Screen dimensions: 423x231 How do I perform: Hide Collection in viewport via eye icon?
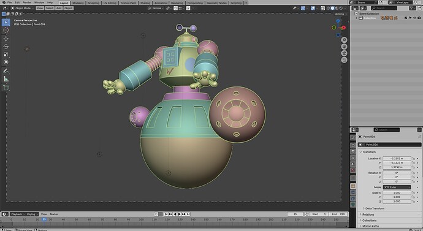pyautogui.click(x=414, y=18)
